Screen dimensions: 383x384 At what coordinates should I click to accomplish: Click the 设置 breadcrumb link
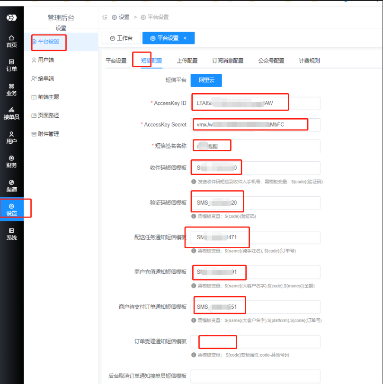(x=121, y=17)
